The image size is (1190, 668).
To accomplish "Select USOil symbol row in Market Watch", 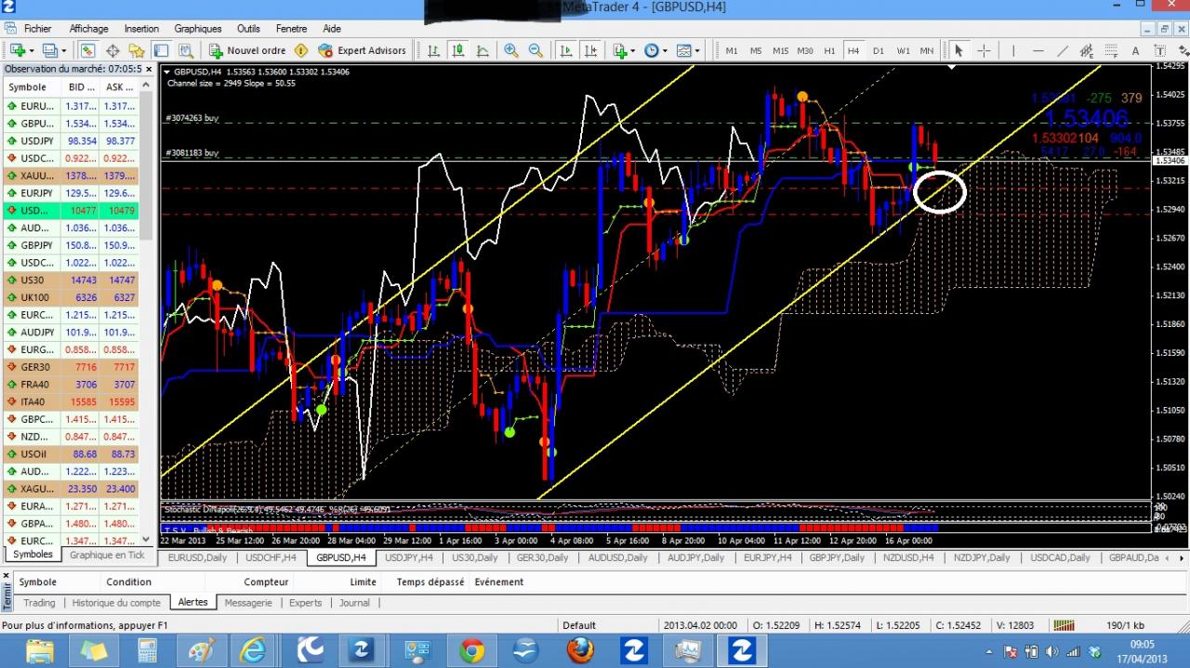I will 71,453.
